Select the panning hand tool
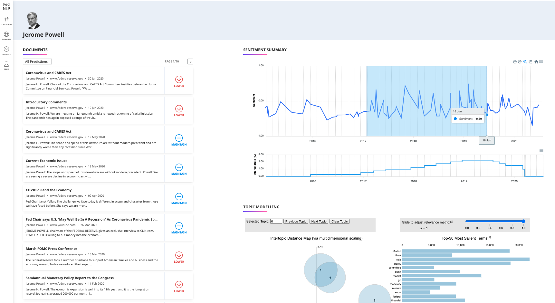This screenshot has width=555, height=303. pos(531,62)
